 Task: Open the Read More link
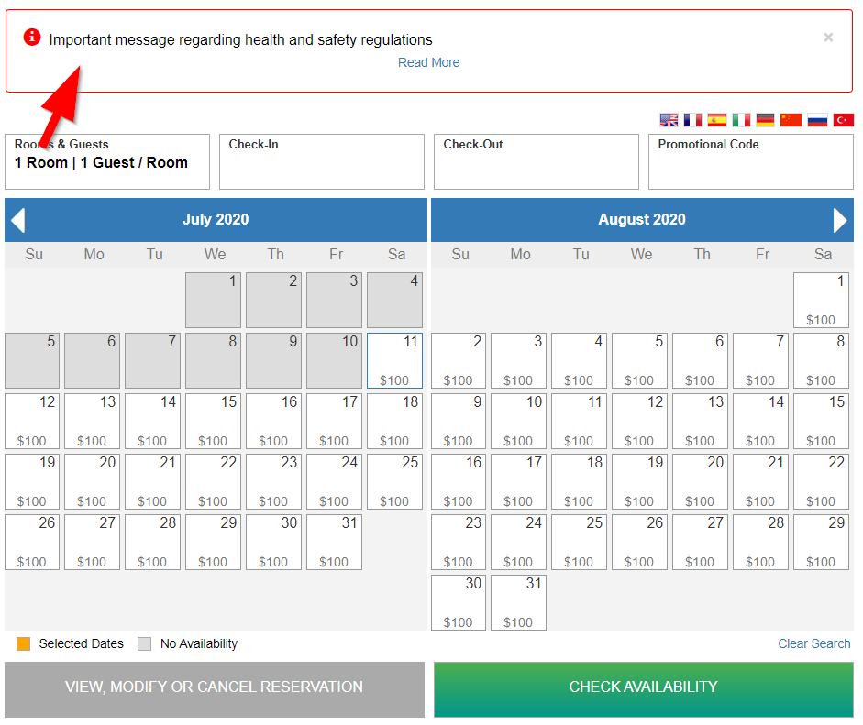[428, 62]
